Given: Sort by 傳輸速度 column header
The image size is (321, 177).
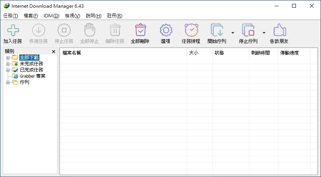Looking at the screenshot, I should coord(294,53).
